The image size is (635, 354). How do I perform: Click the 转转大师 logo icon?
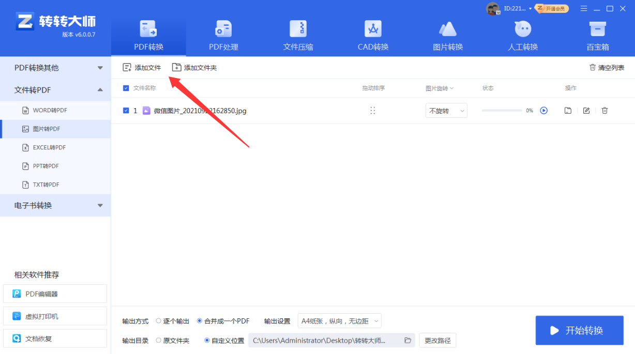[x=24, y=22]
